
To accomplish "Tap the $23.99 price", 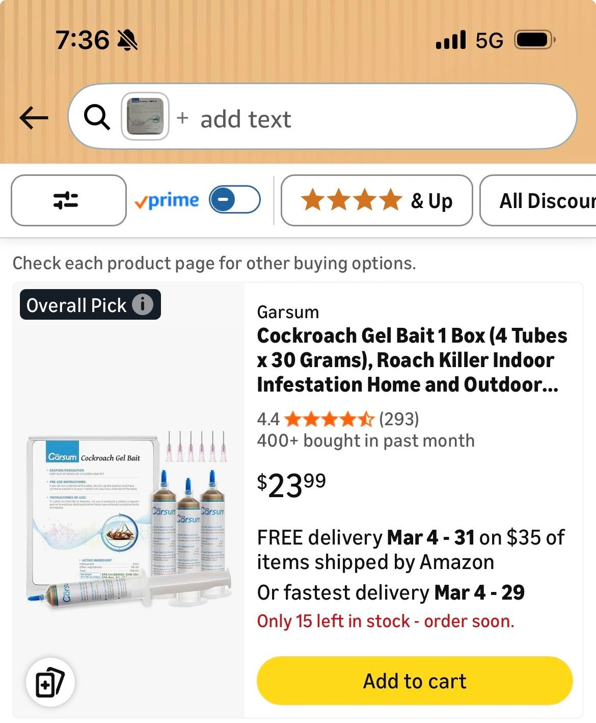I will 291,484.
